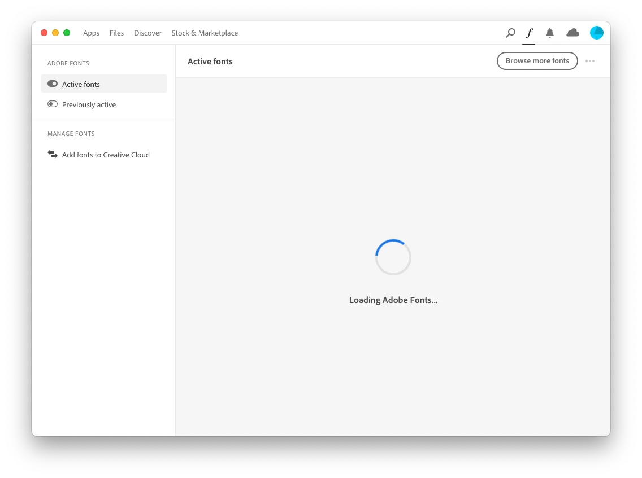This screenshot has height=478, width=642.
Task: Click the Browse more fonts button
Action: pyautogui.click(x=537, y=61)
